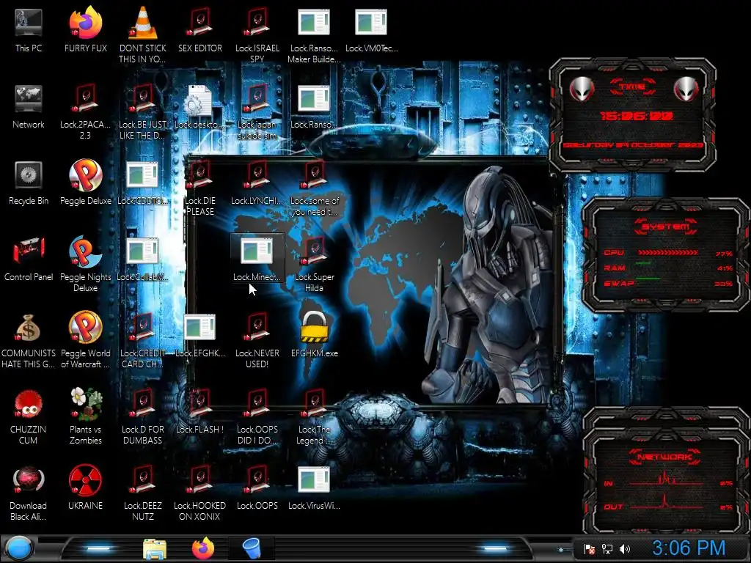Click the CPU usage bar in SYSTEM widget

point(668,252)
